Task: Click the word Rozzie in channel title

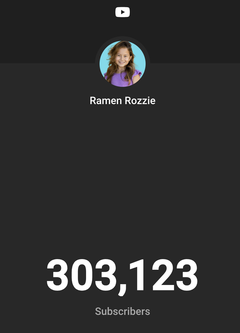Action: 140,101
